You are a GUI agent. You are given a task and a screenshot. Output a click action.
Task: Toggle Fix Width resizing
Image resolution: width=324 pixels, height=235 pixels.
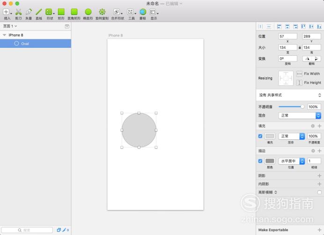click(299, 74)
